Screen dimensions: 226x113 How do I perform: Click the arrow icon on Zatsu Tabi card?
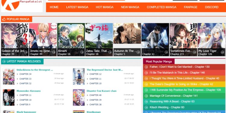click(110, 52)
